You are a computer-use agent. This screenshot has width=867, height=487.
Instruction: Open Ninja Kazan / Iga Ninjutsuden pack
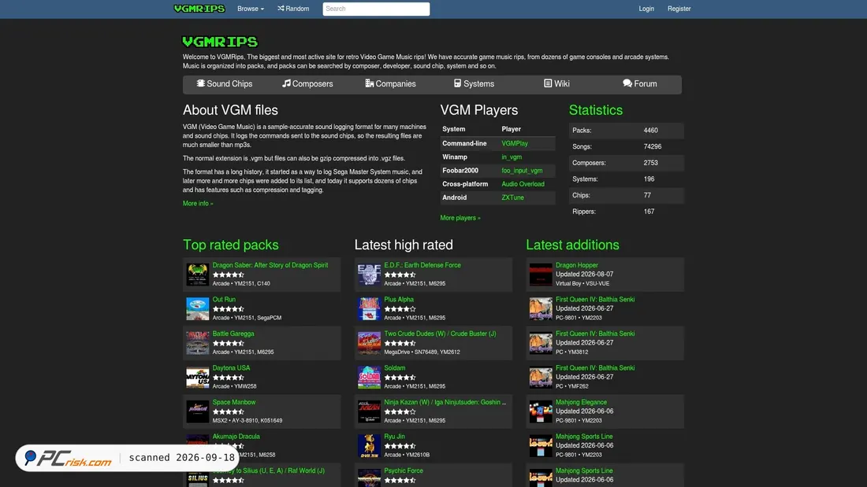(445, 403)
